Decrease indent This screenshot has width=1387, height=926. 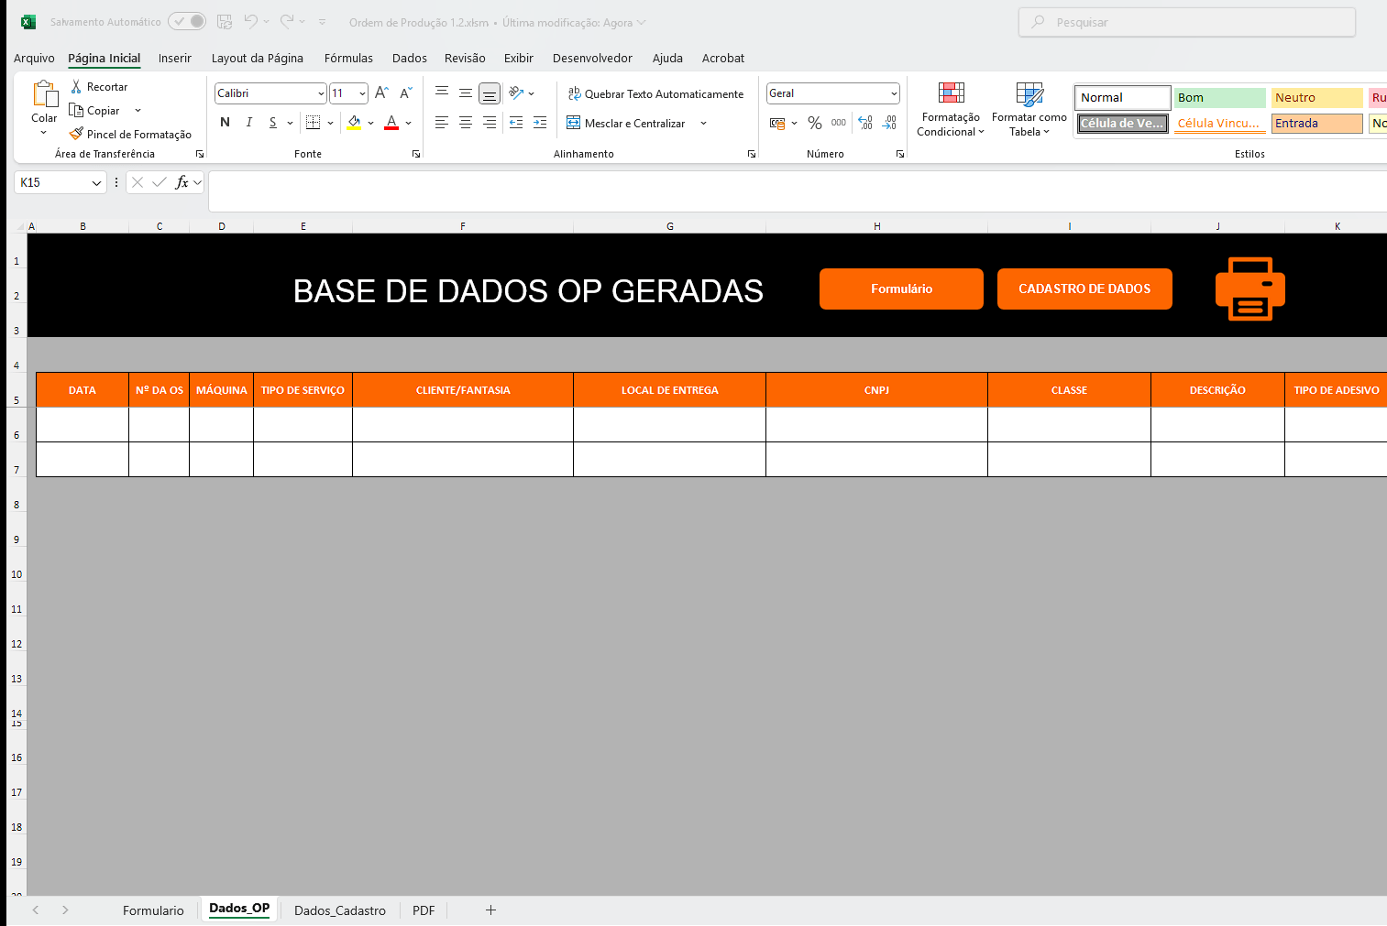(x=516, y=122)
